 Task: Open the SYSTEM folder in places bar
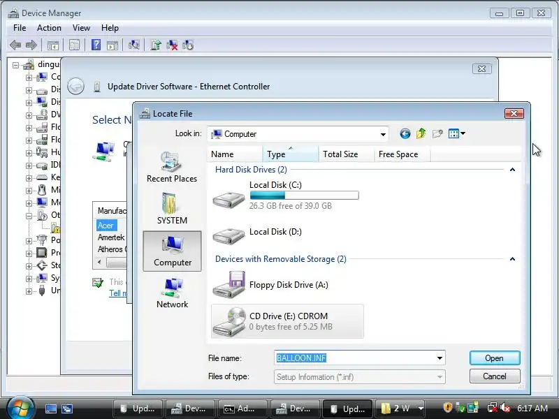(x=172, y=208)
